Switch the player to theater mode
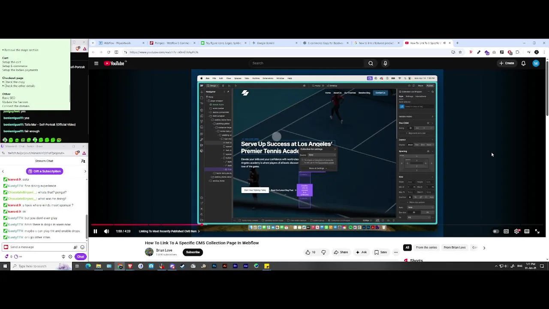549x309 pixels. point(527,231)
